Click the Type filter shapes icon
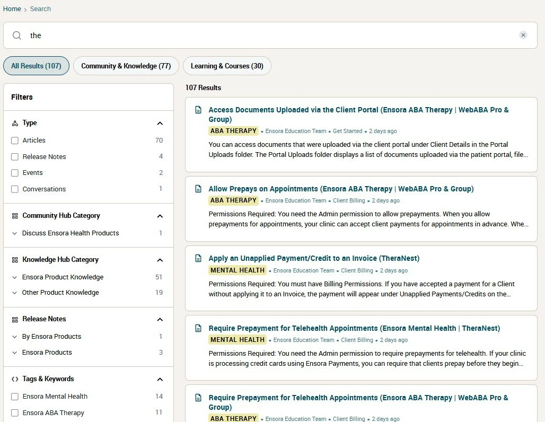The width and height of the screenshot is (545, 422). point(15,123)
